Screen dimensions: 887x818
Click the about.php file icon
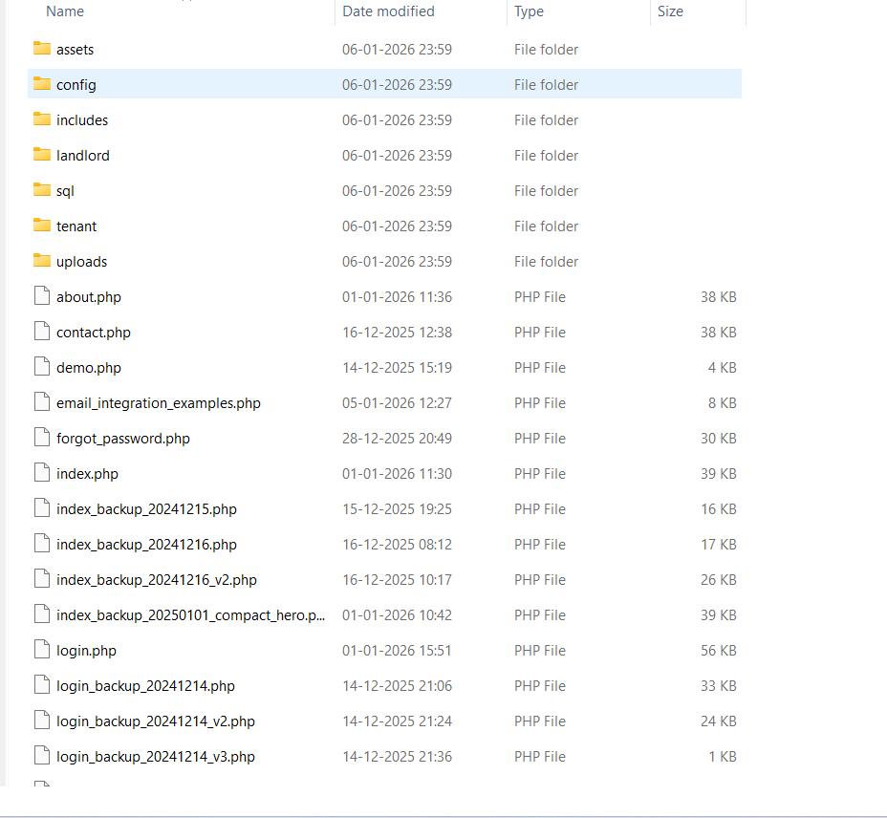tap(41, 296)
